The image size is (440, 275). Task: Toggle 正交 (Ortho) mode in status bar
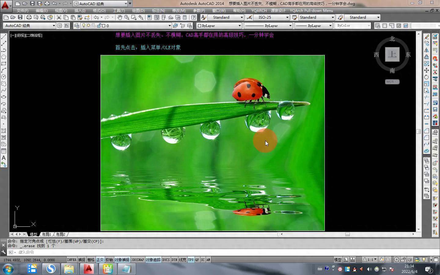(100, 260)
